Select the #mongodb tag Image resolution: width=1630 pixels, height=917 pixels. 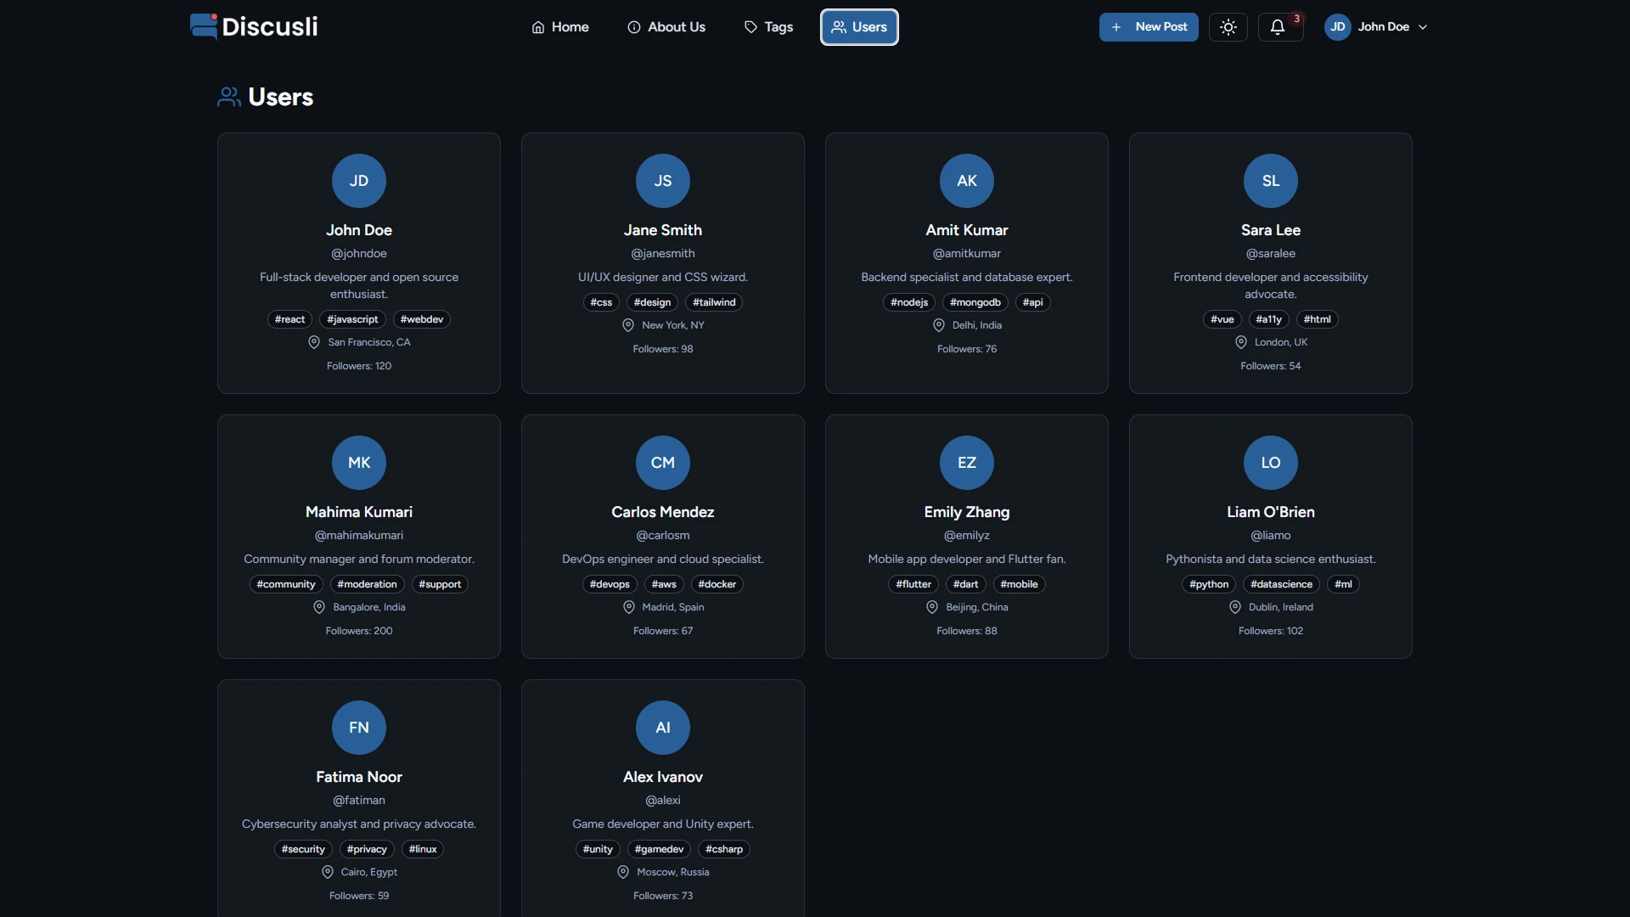tap(975, 302)
